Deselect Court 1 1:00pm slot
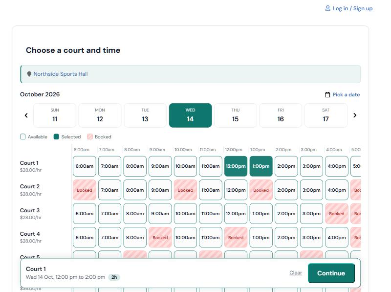 click(261, 166)
